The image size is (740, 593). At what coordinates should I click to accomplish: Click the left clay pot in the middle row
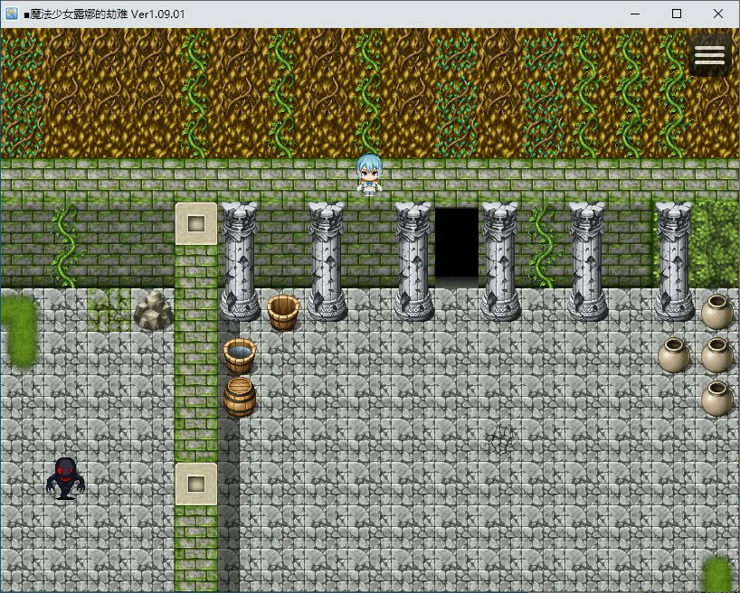(673, 355)
